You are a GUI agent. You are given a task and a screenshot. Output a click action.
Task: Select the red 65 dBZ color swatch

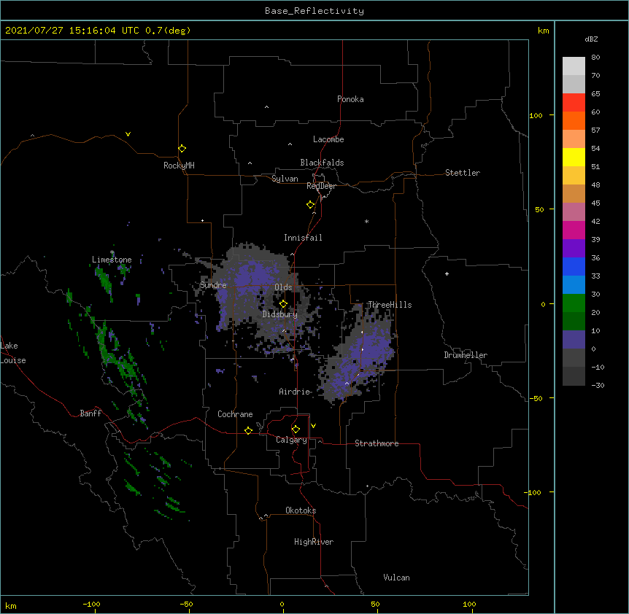574,102
